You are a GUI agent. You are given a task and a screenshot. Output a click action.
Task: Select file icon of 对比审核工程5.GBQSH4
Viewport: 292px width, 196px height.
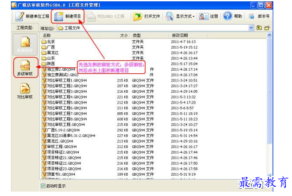[x=44, y=102]
